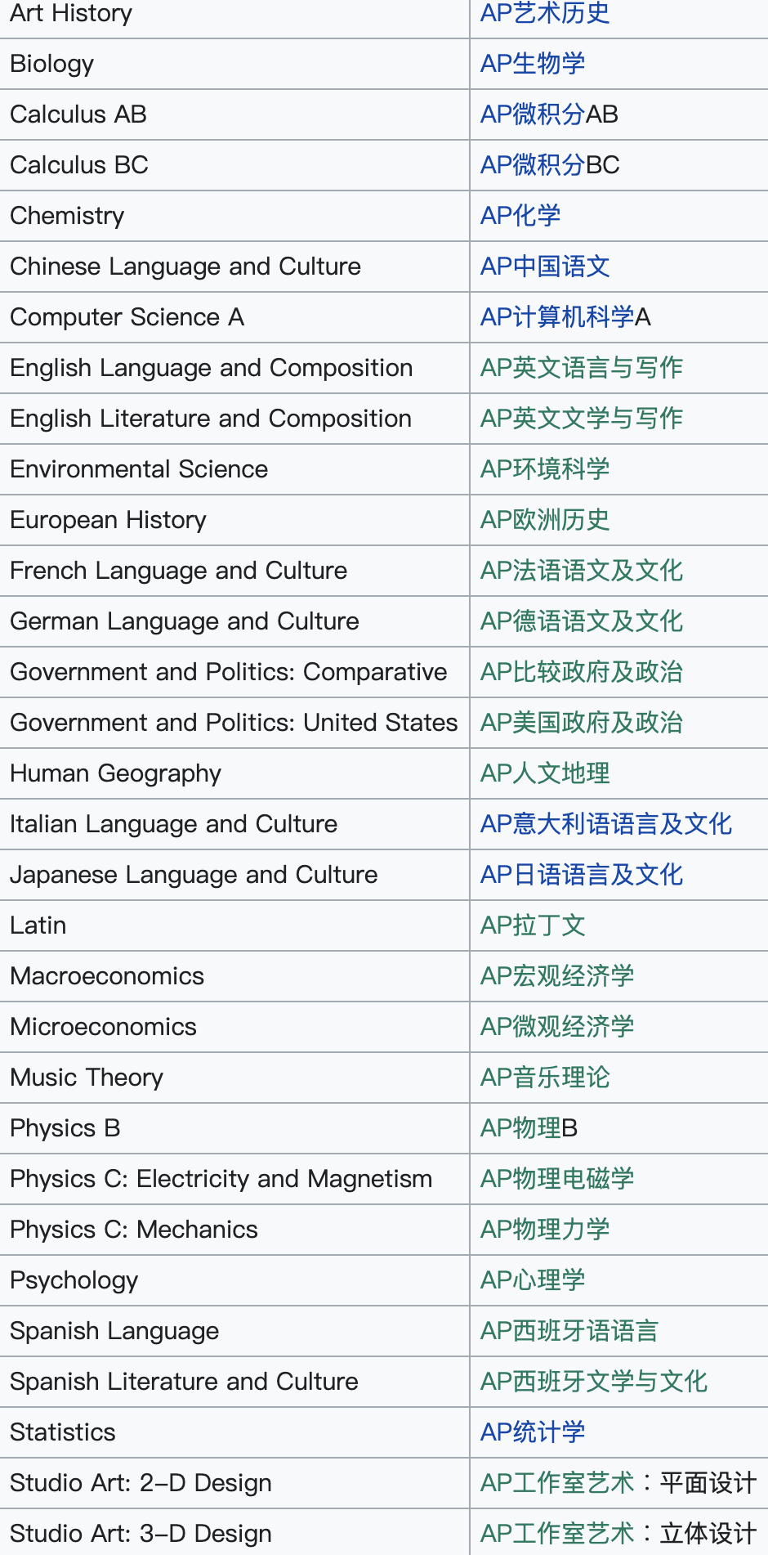Click English Language and Composition text
The height and width of the screenshot is (1555, 768).
point(212,368)
